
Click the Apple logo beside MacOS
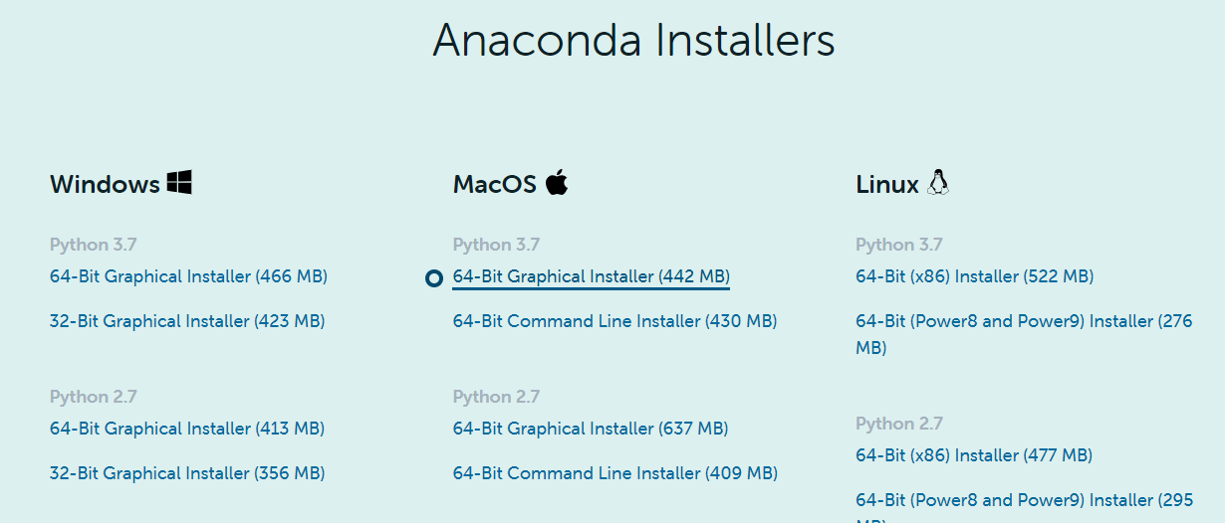(x=557, y=182)
